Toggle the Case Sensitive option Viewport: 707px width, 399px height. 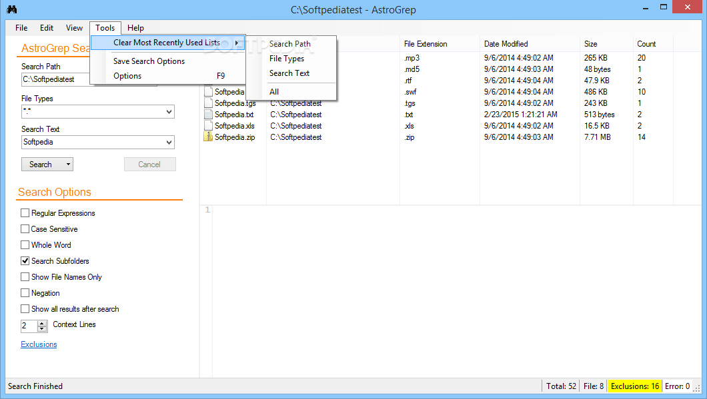coord(25,228)
